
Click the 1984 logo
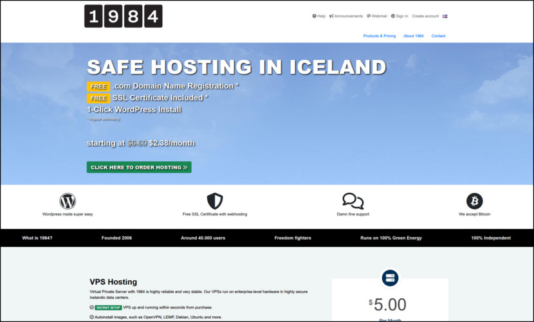pos(124,16)
